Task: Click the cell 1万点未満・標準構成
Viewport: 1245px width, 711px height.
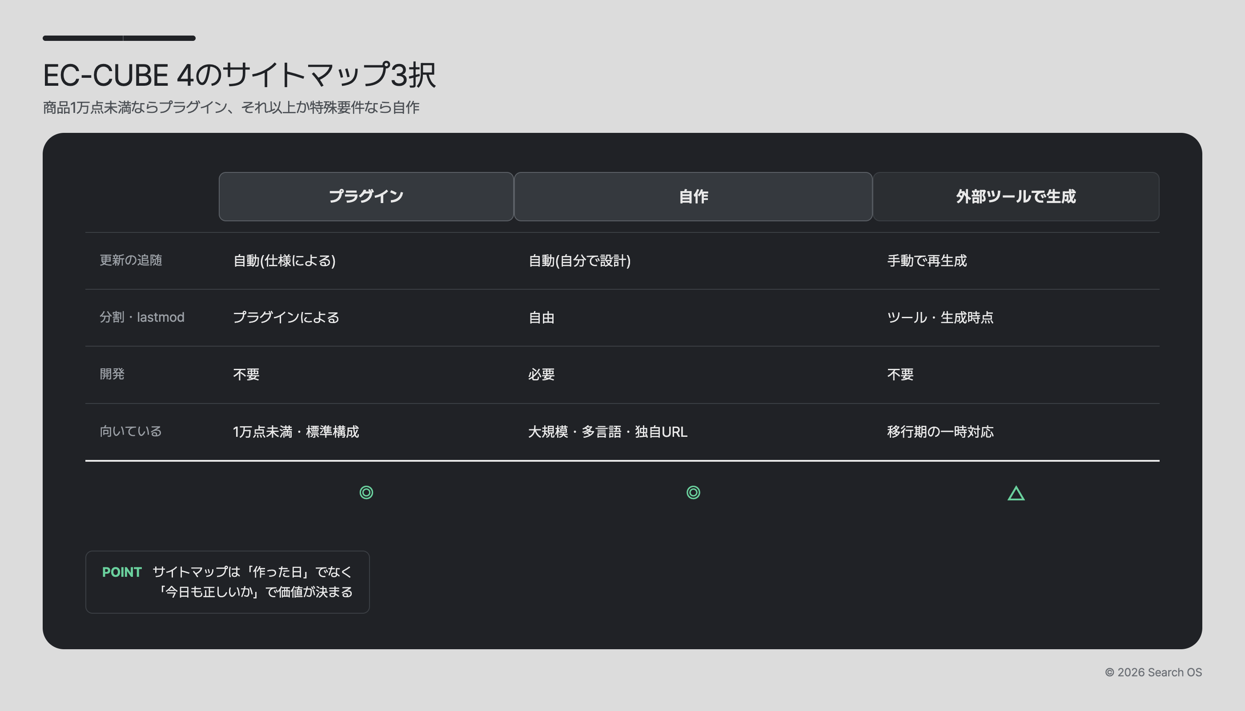Action: [x=296, y=431]
